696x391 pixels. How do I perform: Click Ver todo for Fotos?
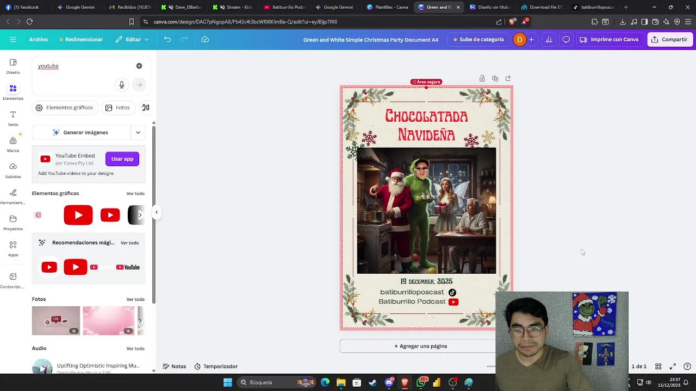point(135,299)
